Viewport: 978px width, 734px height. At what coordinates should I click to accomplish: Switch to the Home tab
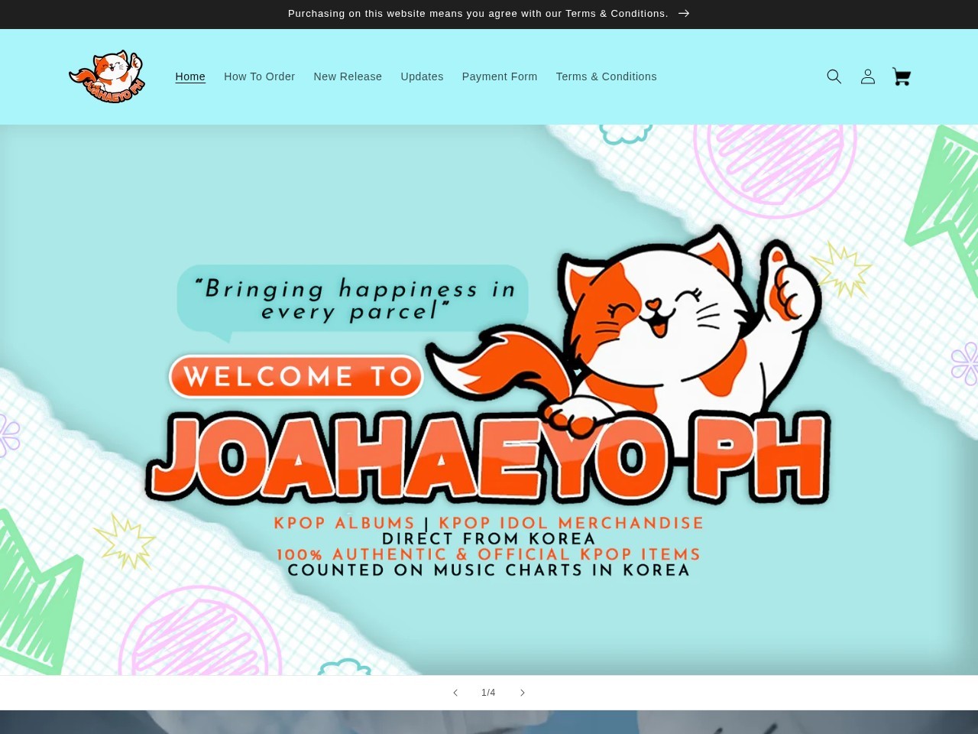click(x=190, y=76)
